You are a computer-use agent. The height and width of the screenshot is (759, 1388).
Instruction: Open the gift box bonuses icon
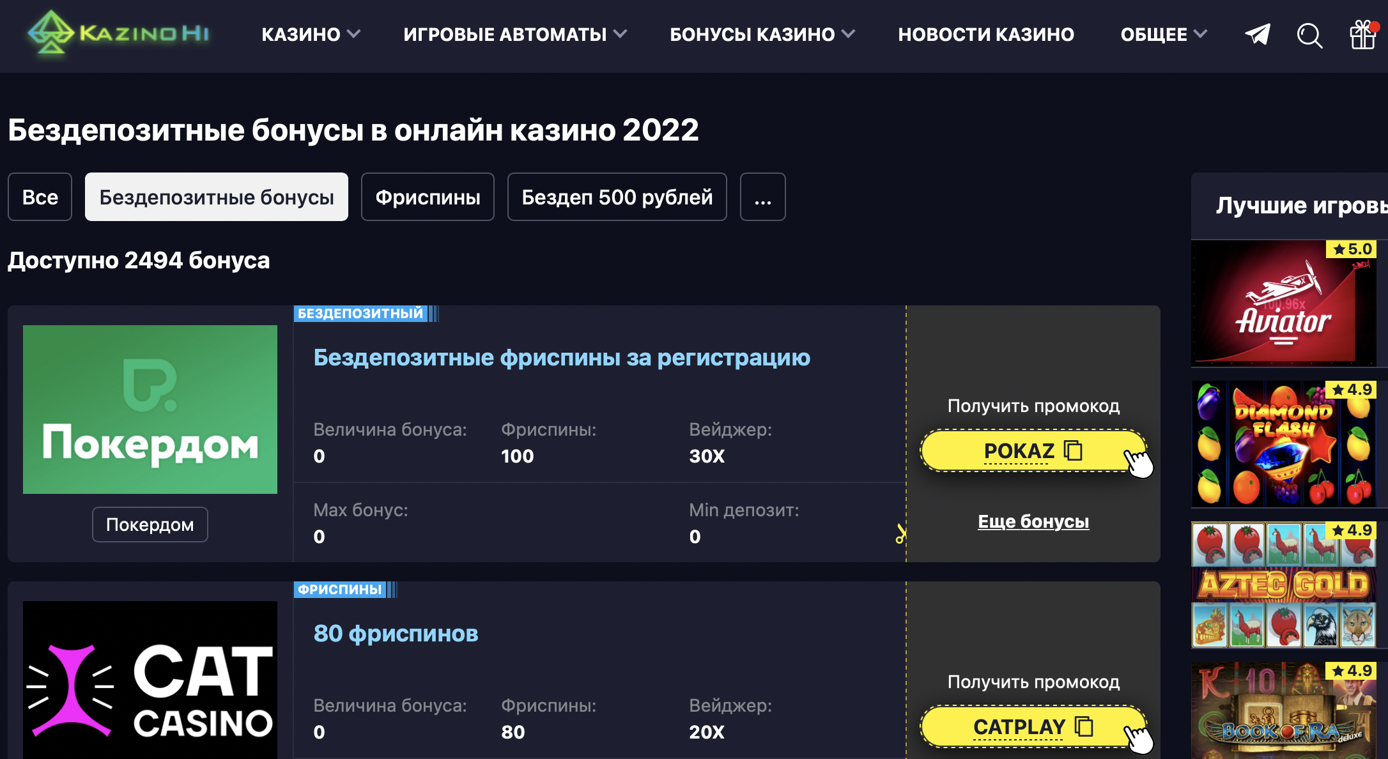(x=1362, y=34)
